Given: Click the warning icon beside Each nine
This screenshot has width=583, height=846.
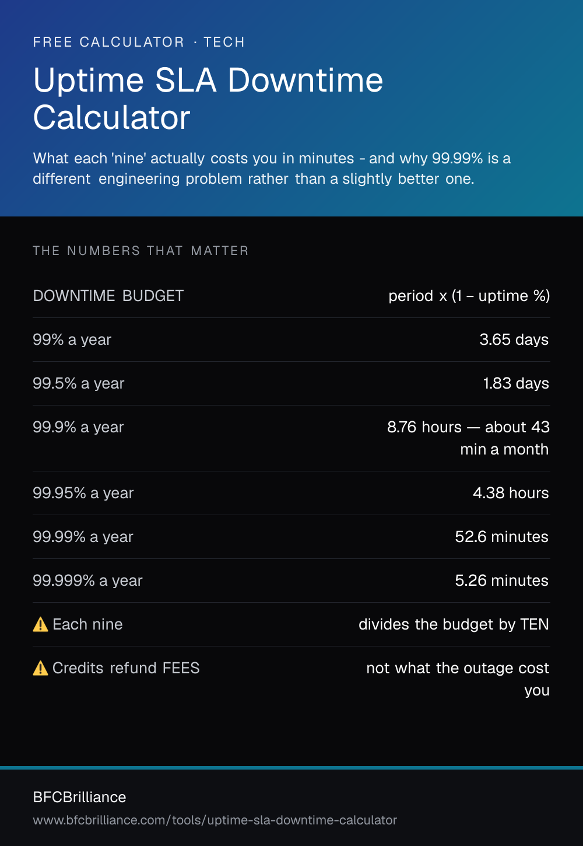Looking at the screenshot, I should coord(40,624).
